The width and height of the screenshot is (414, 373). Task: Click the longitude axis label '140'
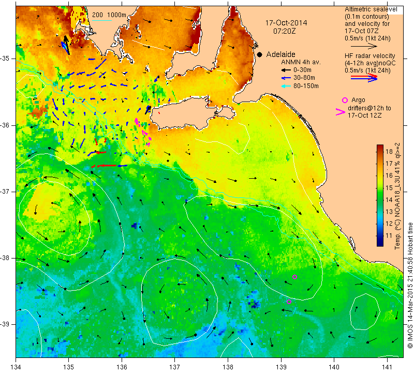(x=334, y=367)
